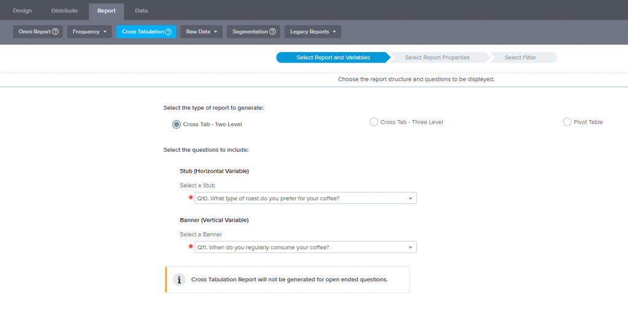This screenshot has width=628, height=310.
Task: Click the info icon in the warning notice
Action: 179,279
